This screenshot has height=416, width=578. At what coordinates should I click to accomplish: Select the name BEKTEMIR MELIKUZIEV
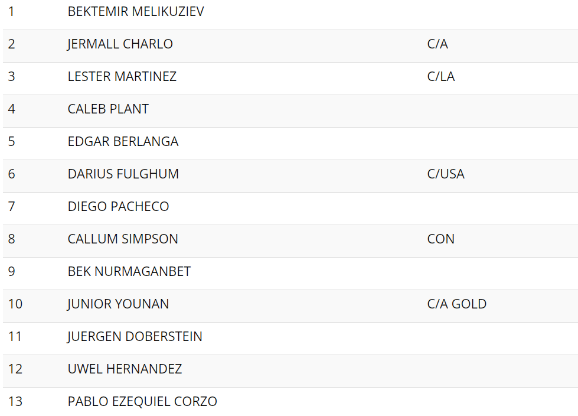pos(136,11)
